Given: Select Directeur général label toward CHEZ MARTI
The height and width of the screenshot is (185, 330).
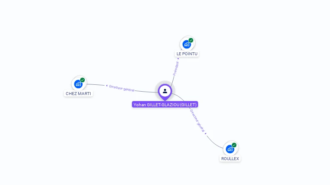Looking at the screenshot, I should point(122,88).
